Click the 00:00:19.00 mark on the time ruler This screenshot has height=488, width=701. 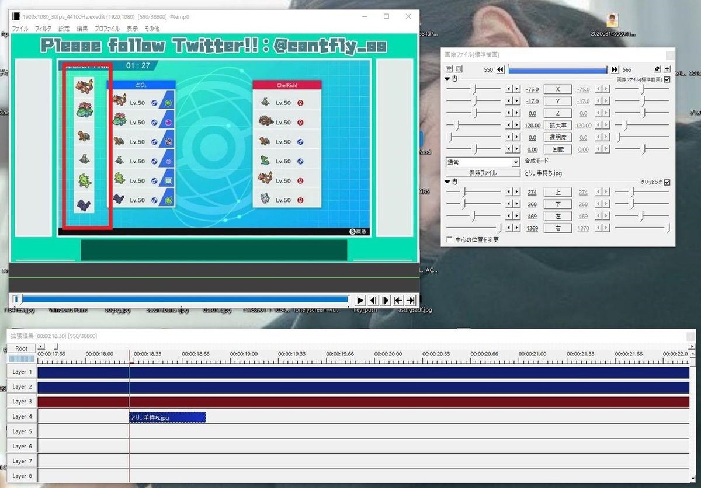click(x=243, y=354)
